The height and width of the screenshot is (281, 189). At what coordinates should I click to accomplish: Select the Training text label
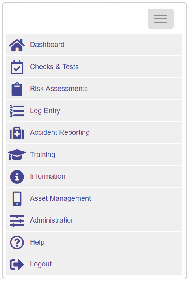tap(43, 155)
